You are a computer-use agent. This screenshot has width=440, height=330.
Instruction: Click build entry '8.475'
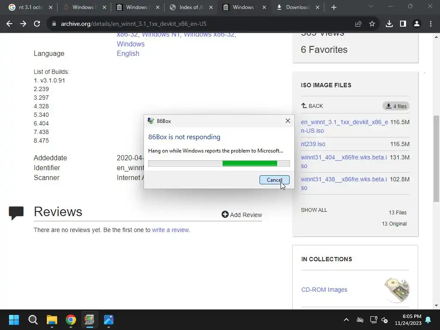[x=41, y=141]
